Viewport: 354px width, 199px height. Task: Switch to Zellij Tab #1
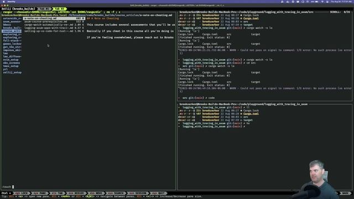point(44,9)
